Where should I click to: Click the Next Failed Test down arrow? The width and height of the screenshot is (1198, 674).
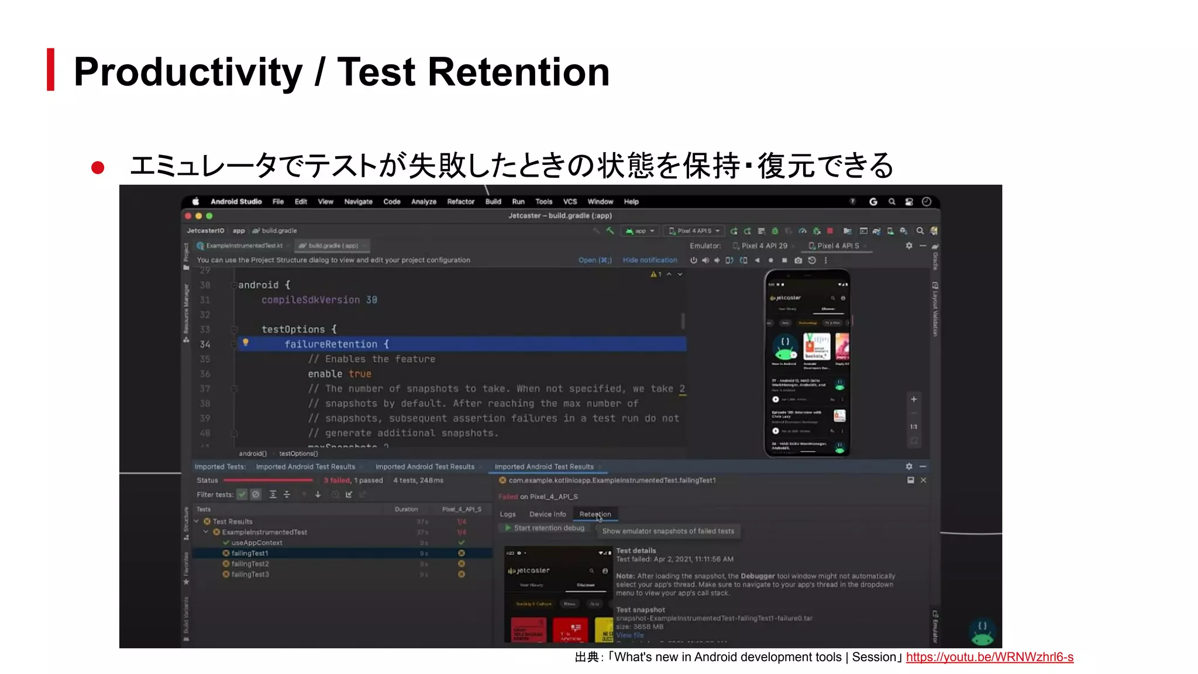(318, 495)
